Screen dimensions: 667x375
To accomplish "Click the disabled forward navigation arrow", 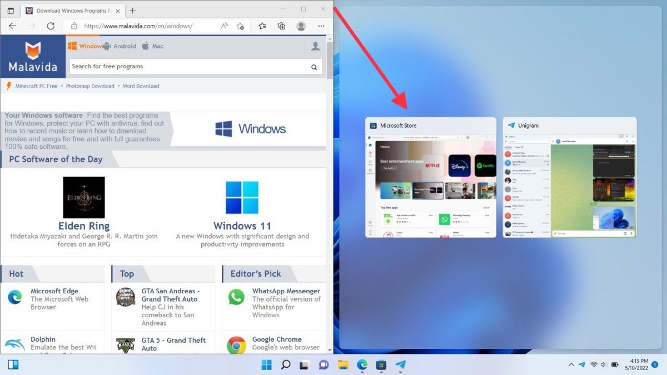I will click(x=31, y=26).
